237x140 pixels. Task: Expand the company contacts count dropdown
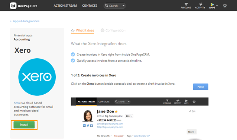tap(129, 116)
